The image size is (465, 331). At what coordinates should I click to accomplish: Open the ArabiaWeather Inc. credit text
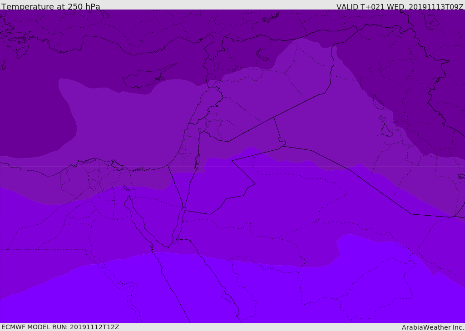tap(433, 327)
